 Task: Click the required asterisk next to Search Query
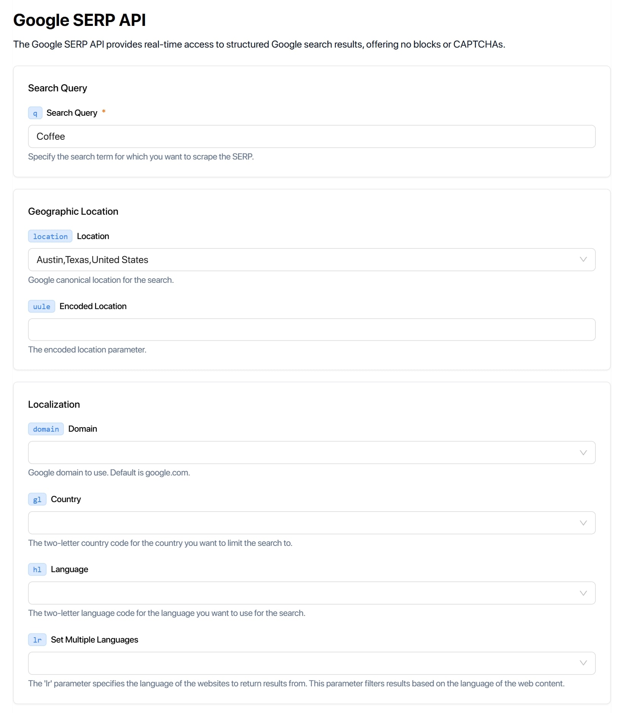pyautogui.click(x=104, y=112)
